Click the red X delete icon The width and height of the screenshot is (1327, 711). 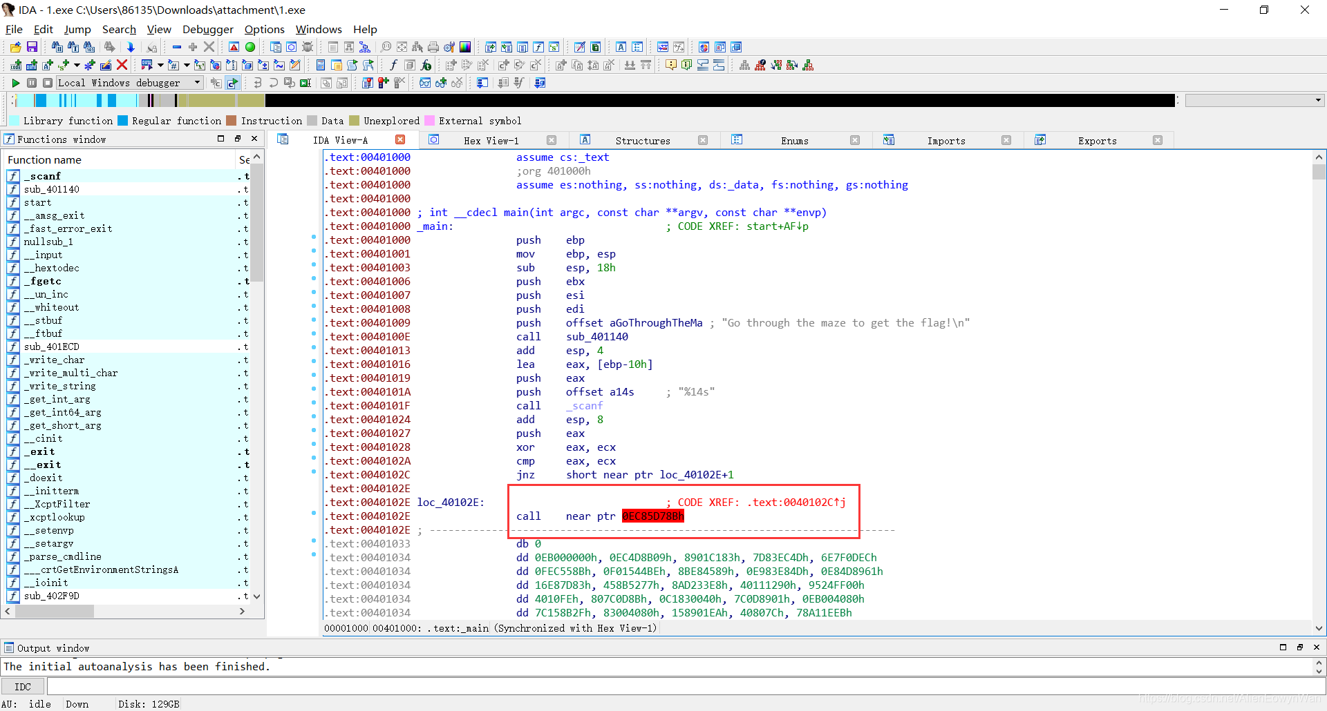coord(122,65)
